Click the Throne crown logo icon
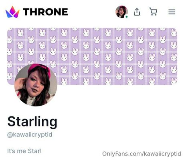 12,12
